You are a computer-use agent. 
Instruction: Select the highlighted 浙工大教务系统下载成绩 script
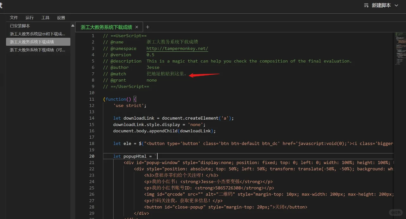click(38, 42)
